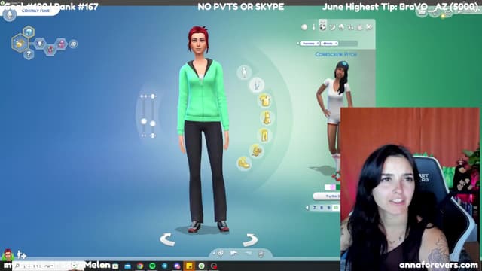Screen dimensions: 482x271
Task: Select the gloves and socks category
Action: (256, 151)
